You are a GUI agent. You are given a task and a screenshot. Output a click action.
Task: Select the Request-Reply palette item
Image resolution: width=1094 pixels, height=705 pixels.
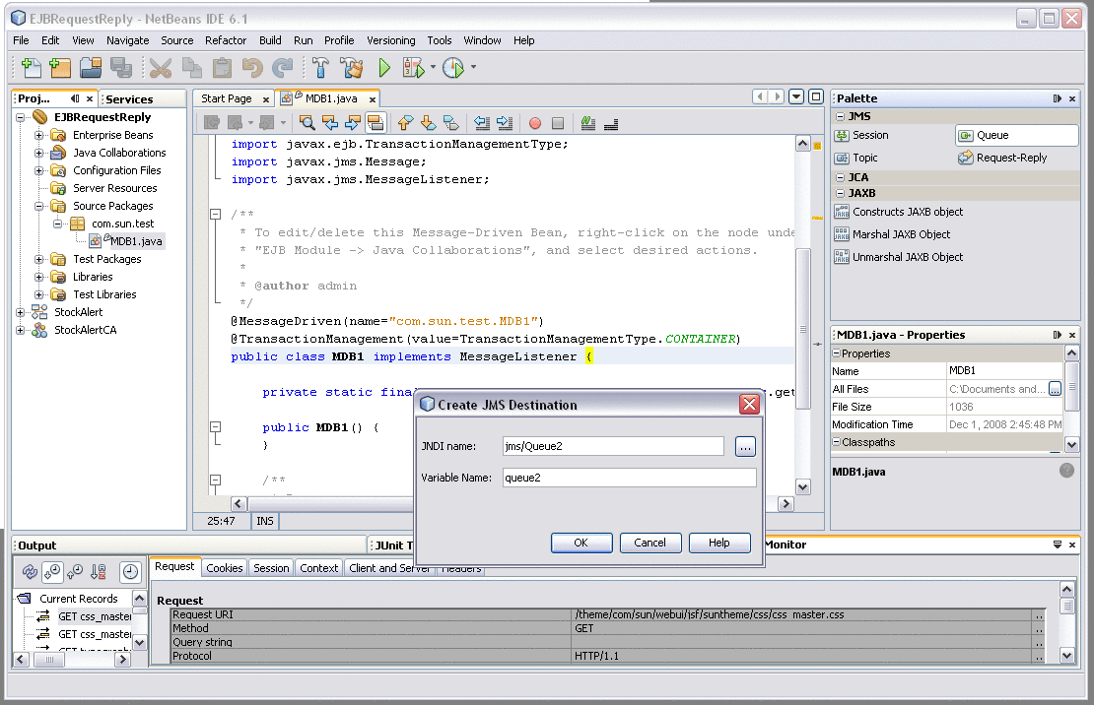(1002, 159)
